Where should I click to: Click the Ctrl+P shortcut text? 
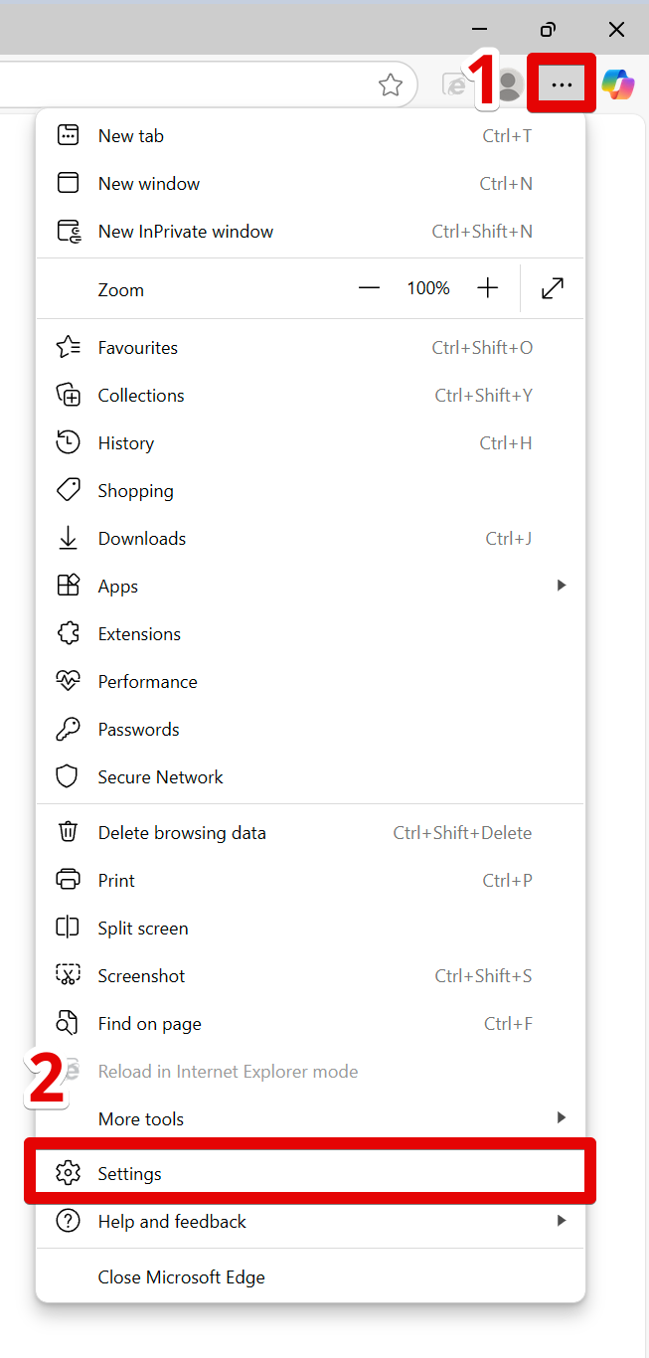pyautogui.click(x=508, y=880)
